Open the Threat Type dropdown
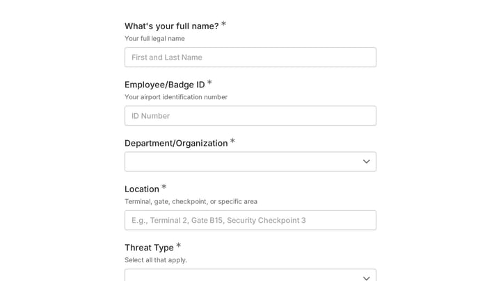The image size is (501, 281). tap(250, 275)
